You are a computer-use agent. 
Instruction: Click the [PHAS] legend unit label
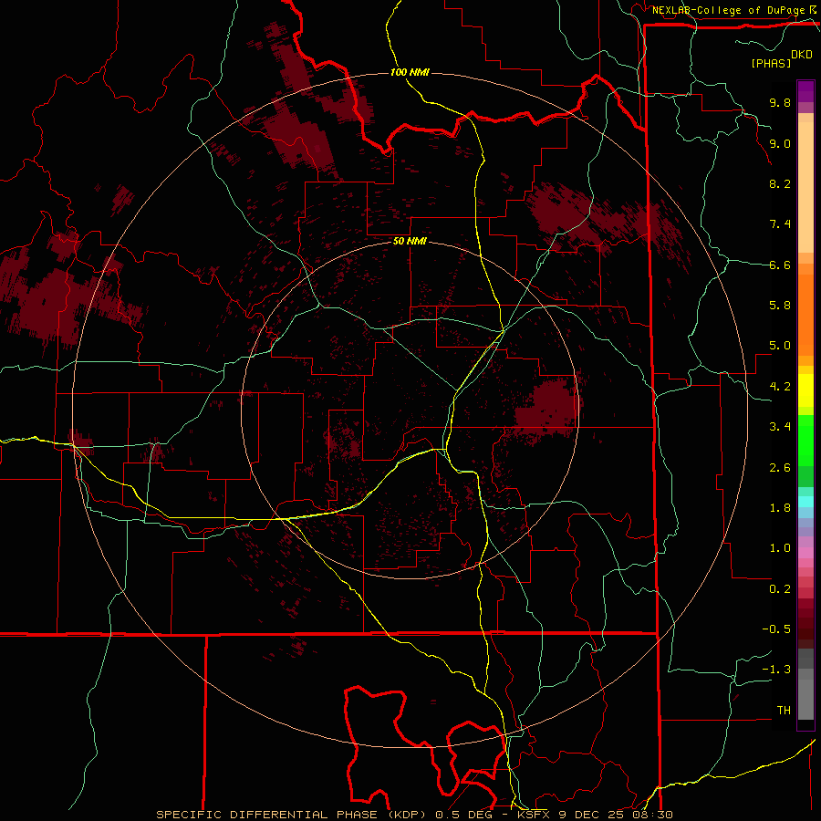tap(771, 64)
